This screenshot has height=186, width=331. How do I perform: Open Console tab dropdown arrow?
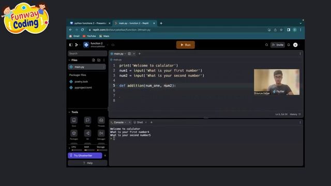[x=125, y=122]
